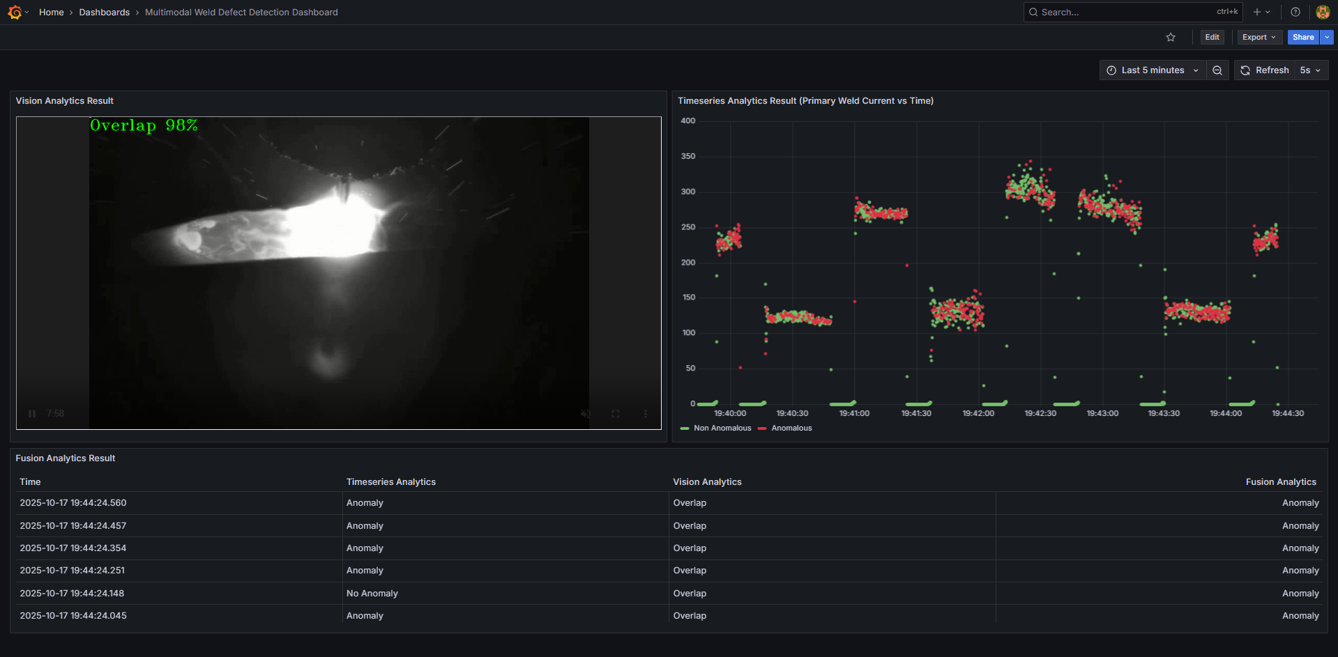The height and width of the screenshot is (657, 1338).
Task: Open Help via question mark icon
Action: (x=1295, y=12)
